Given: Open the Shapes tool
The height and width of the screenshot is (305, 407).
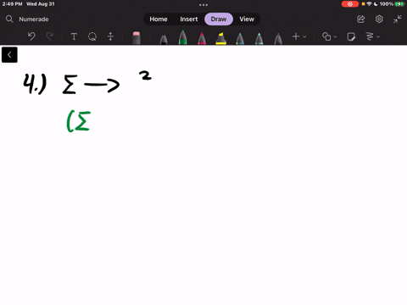Looking at the screenshot, I should (x=326, y=36).
